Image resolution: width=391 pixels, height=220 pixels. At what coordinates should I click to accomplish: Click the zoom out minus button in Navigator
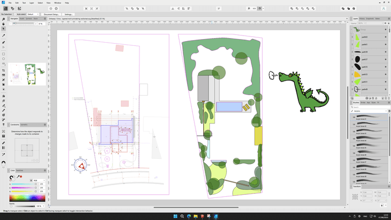(10, 24)
